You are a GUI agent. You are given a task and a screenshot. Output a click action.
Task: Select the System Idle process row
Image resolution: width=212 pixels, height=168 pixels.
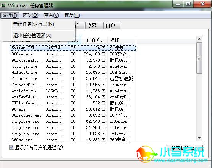tap(73, 48)
